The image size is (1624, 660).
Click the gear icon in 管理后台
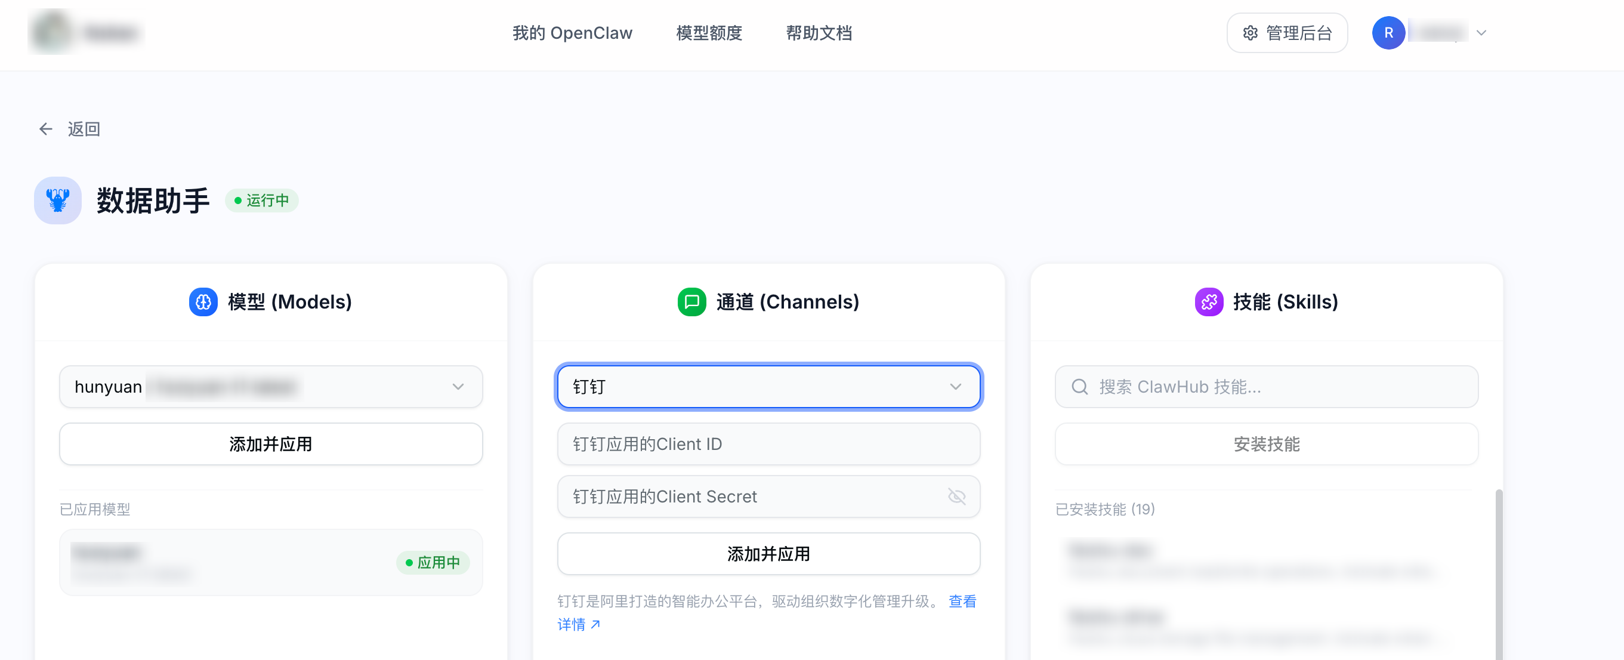pos(1249,33)
